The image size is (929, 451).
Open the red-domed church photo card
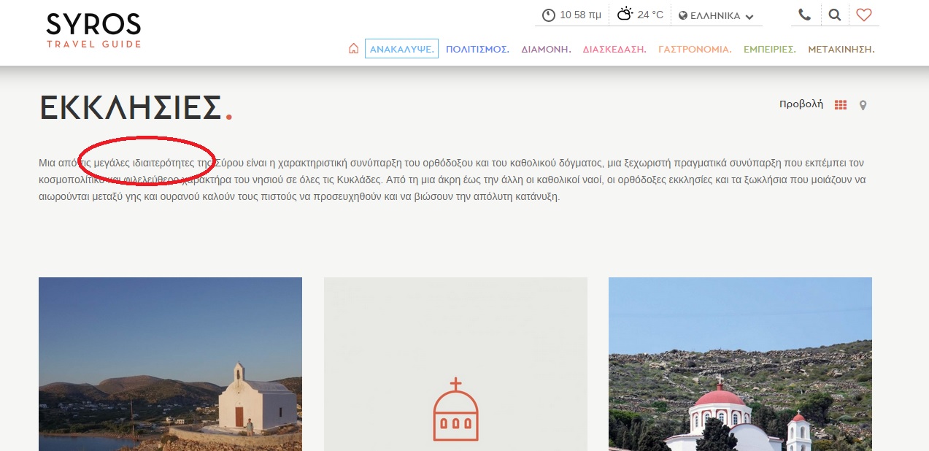740,363
